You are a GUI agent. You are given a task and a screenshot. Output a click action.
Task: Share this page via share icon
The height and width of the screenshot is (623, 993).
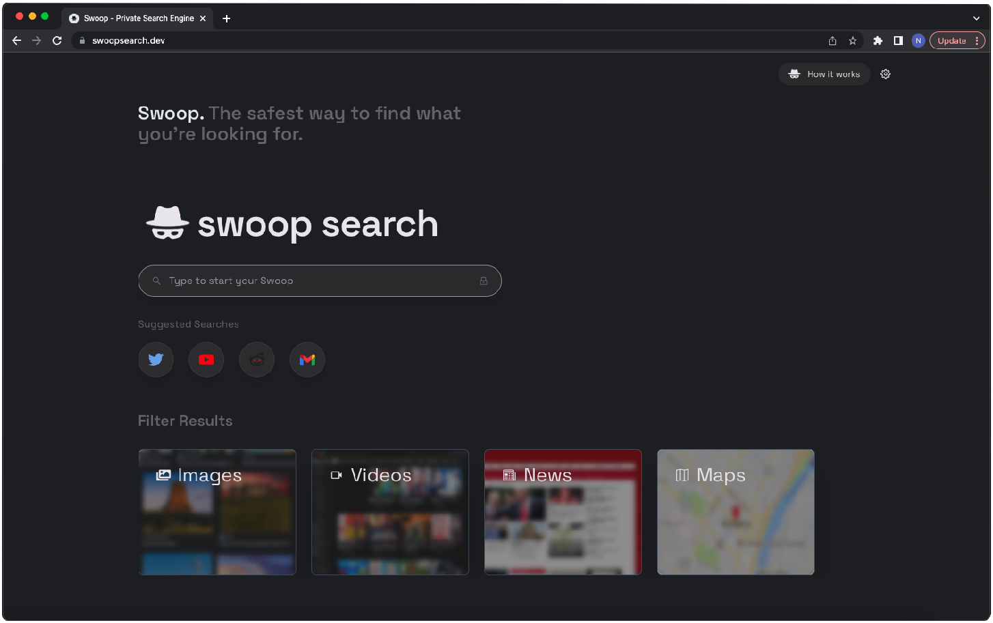833,41
